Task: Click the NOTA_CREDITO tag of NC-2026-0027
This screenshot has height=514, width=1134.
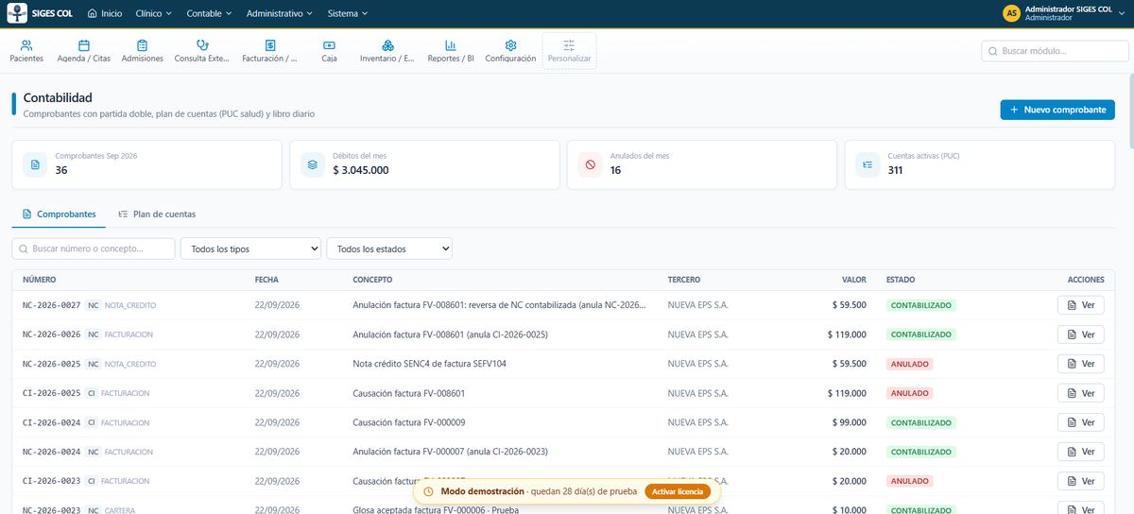Action: coord(130,305)
